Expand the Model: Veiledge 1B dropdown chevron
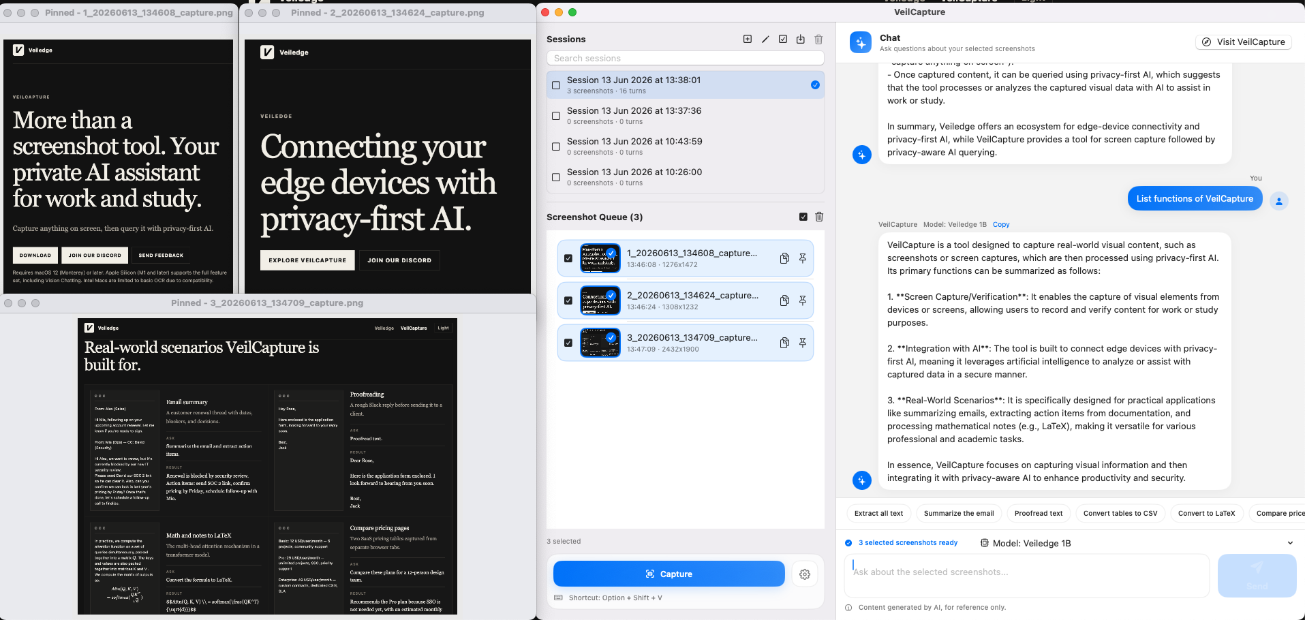 1290,543
